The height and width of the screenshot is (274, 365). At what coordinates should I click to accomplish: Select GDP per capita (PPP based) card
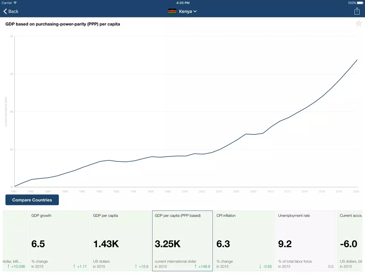pos(182,241)
